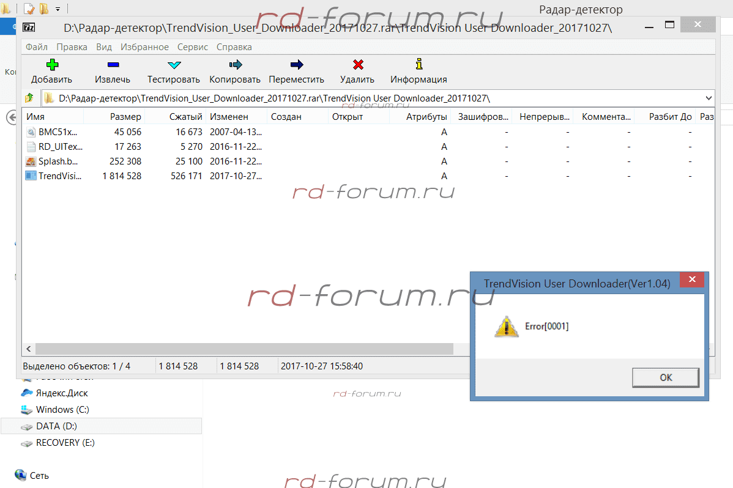The width and height of the screenshot is (733, 488).
Task: Select the BMC51x... file icon
Action: pos(31,132)
